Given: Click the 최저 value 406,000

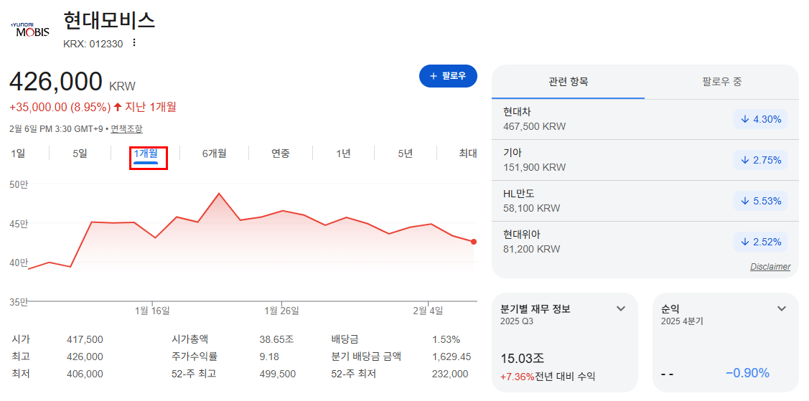Looking at the screenshot, I should click(x=85, y=374).
